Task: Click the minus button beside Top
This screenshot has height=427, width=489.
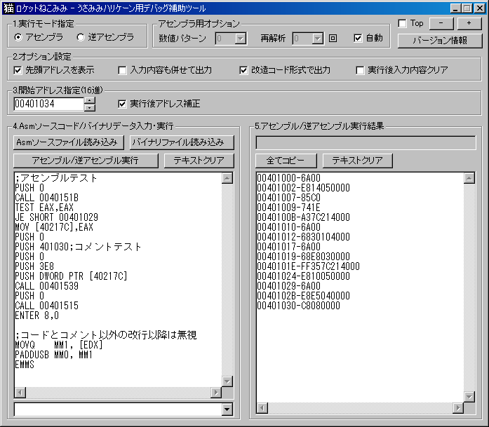Action: [441, 24]
